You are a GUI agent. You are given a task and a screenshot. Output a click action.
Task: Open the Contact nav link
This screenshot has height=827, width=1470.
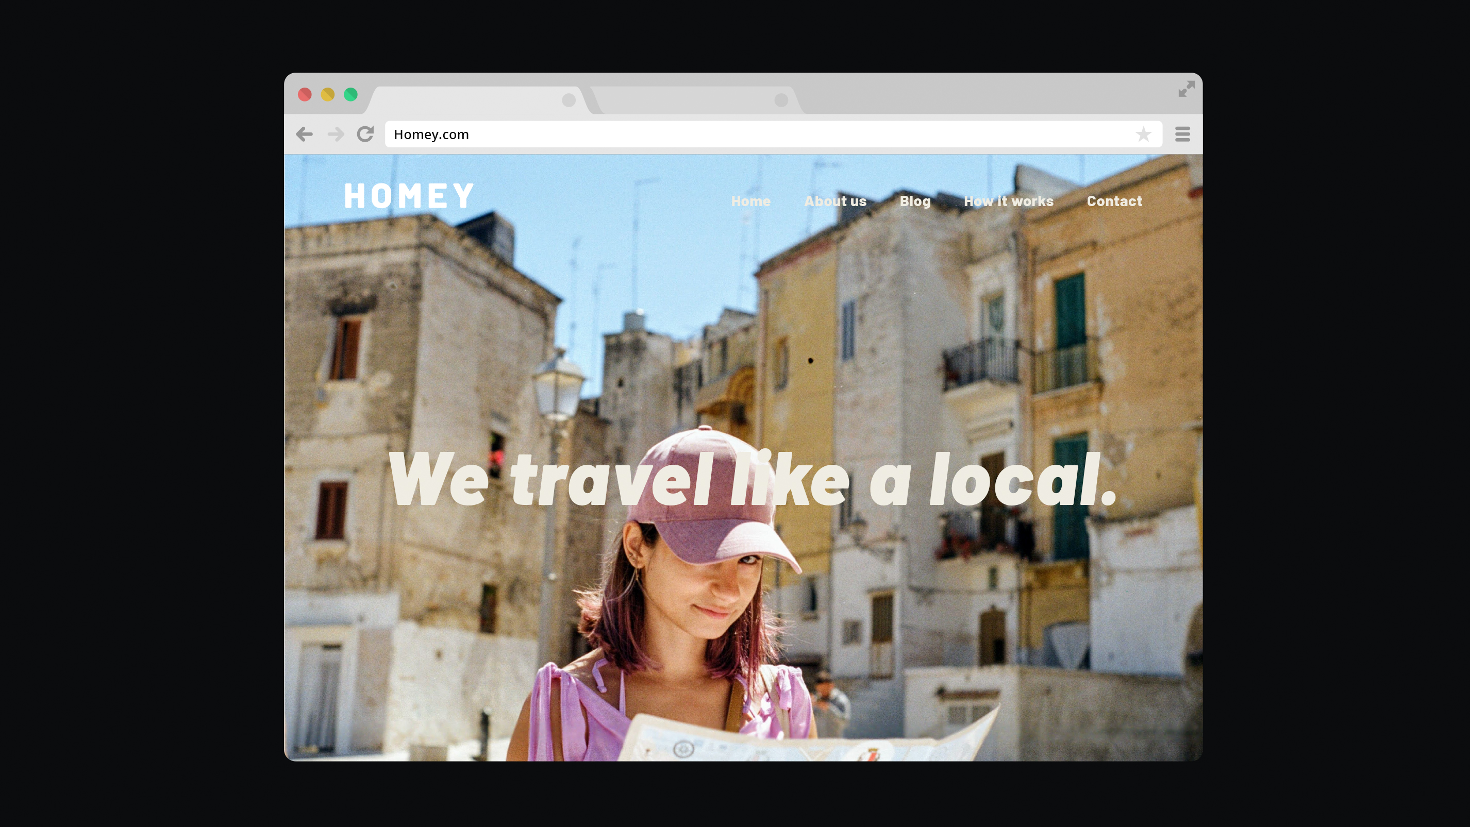(x=1114, y=201)
